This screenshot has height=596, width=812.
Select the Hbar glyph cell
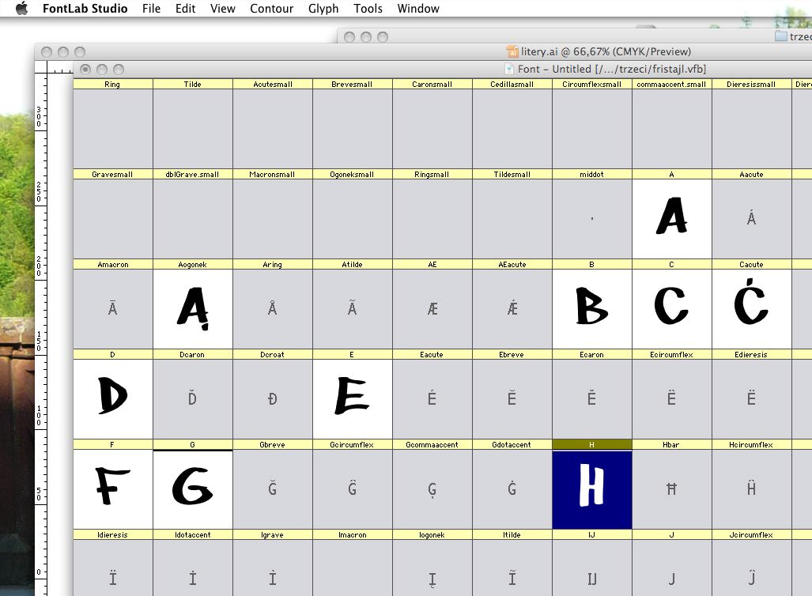click(672, 489)
